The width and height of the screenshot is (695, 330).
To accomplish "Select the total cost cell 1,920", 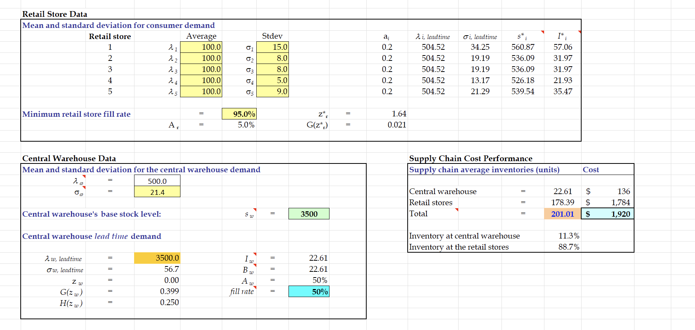I will pyautogui.click(x=608, y=214).
